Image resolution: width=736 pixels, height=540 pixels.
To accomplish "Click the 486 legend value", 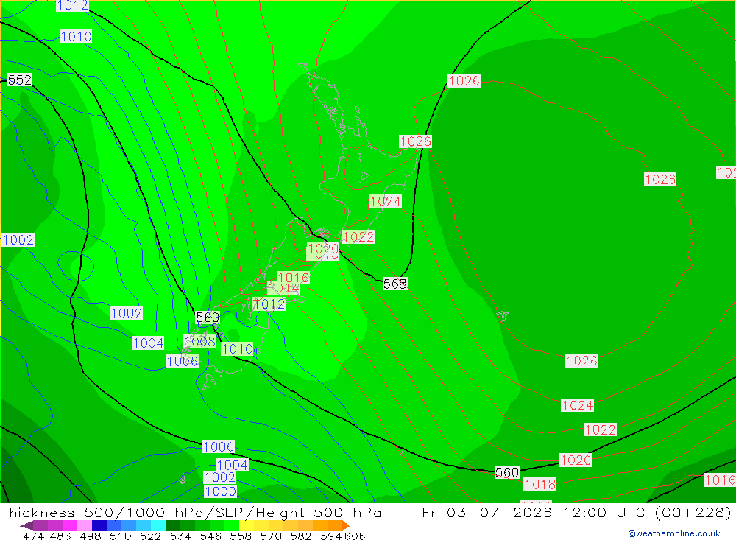I will point(60,536).
